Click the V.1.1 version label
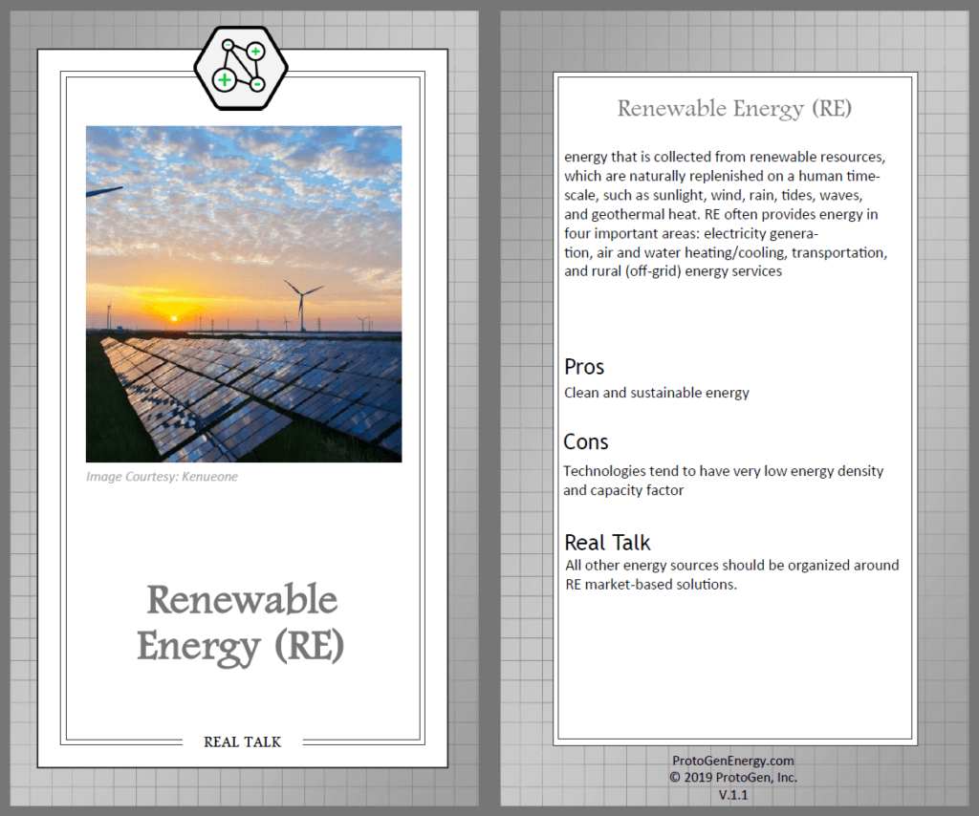979x816 pixels. (x=733, y=794)
